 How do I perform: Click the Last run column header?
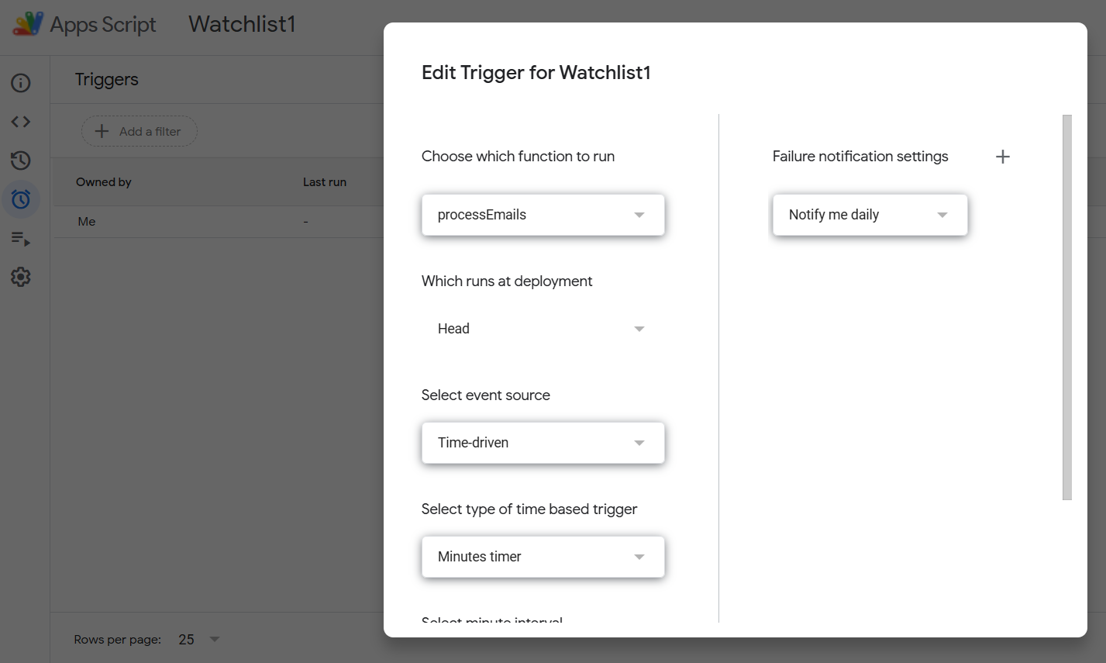tap(325, 182)
